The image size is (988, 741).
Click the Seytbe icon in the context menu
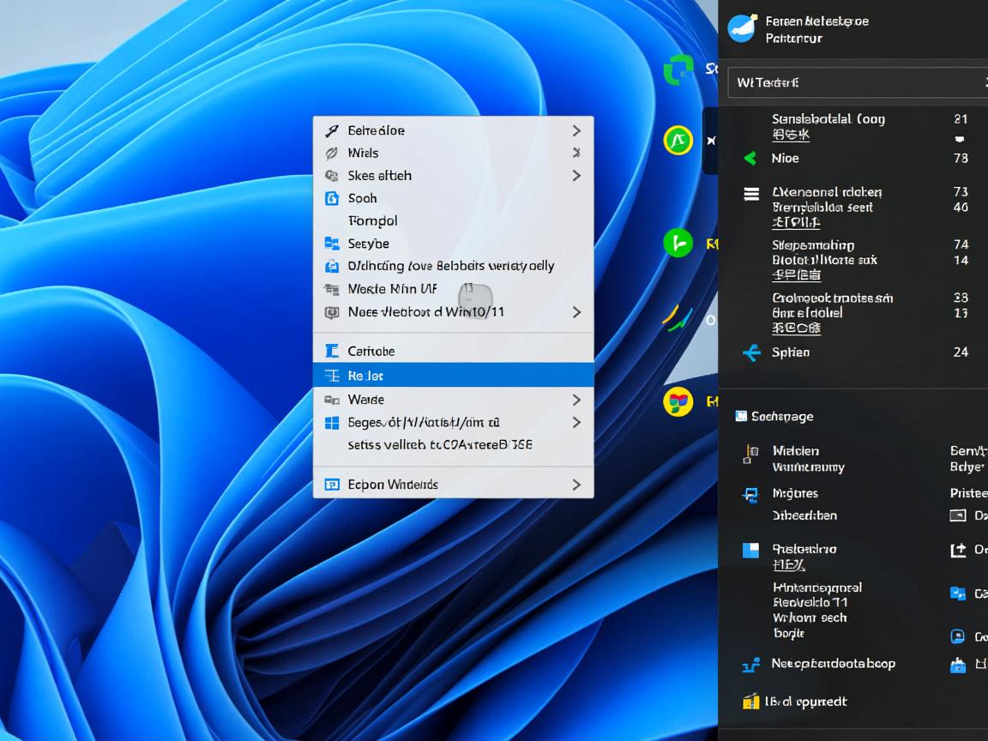(x=332, y=244)
